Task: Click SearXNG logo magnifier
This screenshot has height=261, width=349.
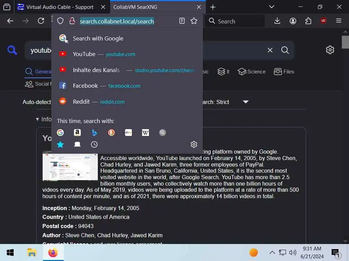Action: [x=12, y=50]
